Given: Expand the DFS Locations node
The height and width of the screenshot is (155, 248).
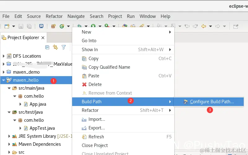Looking at the screenshot, I should (x=3, y=56).
